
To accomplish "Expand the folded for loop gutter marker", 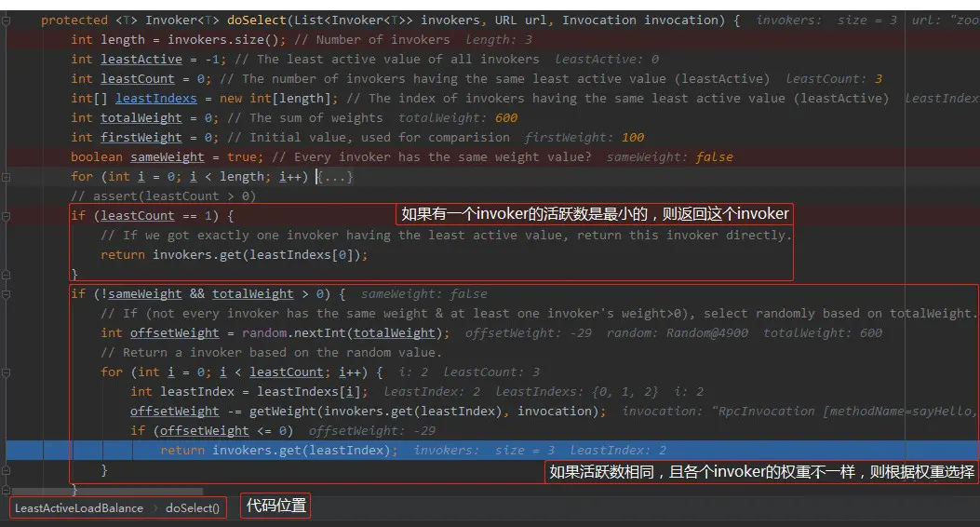I will pos(6,177).
